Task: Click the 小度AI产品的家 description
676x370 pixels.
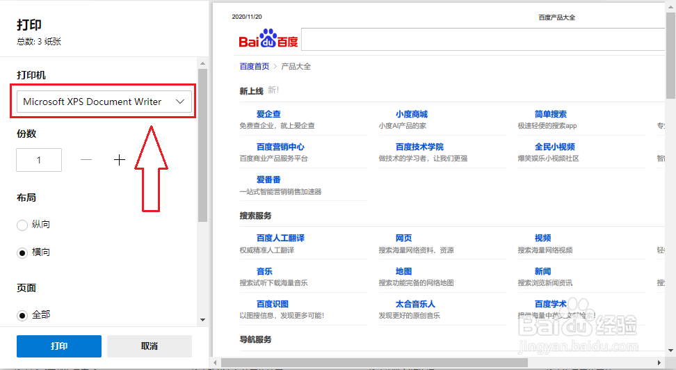Action: [x=402, y=126]
